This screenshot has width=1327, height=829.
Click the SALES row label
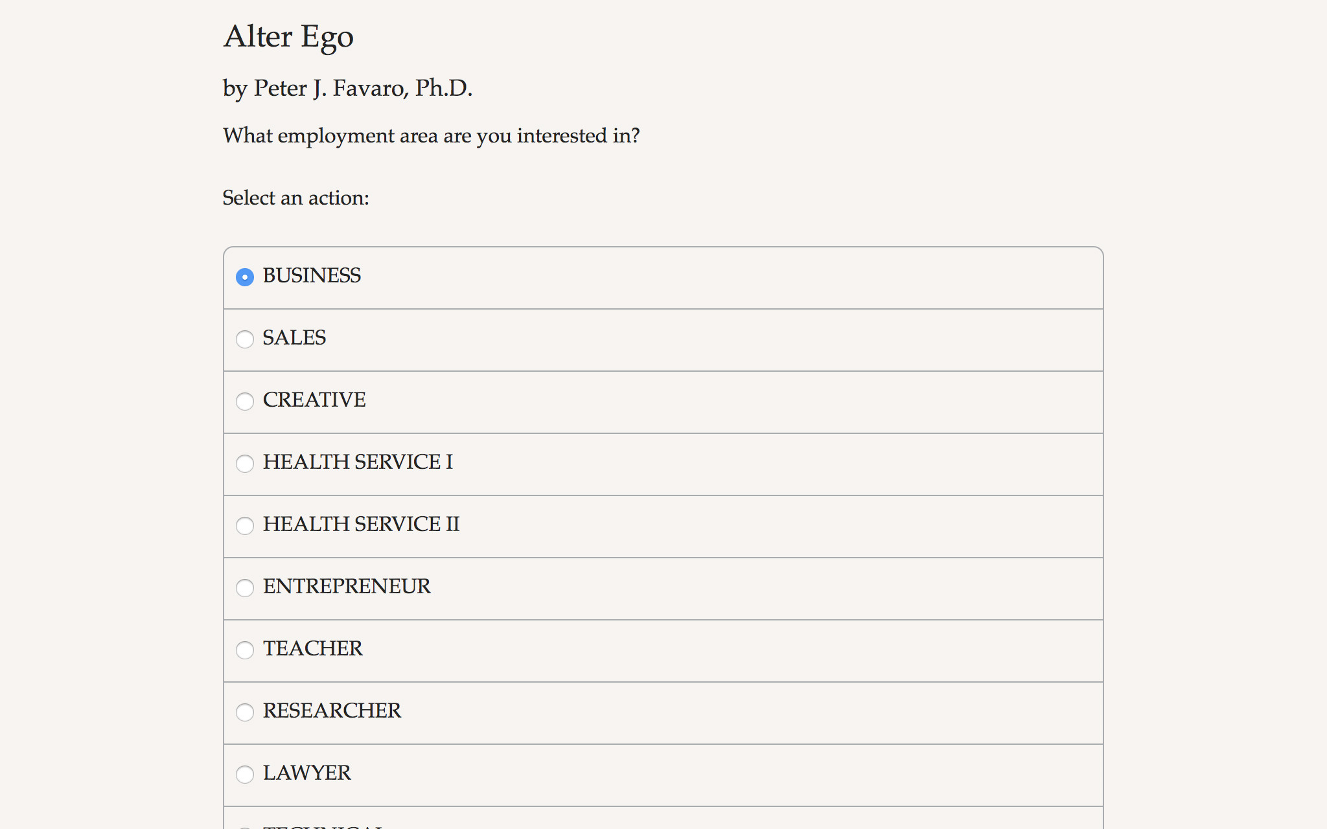[293, 337]
